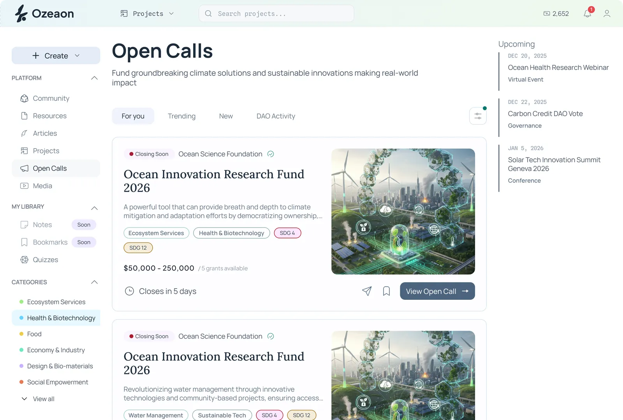623x420 pixels.
Task: Focus the Search projects field
Action: point(276,14)
